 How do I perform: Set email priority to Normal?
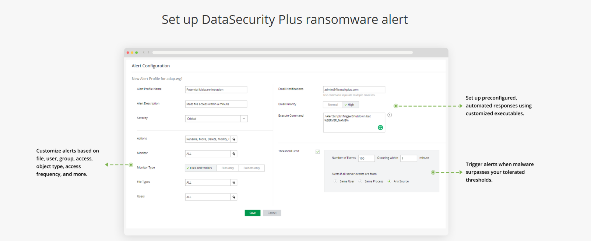tap(333, 105)
